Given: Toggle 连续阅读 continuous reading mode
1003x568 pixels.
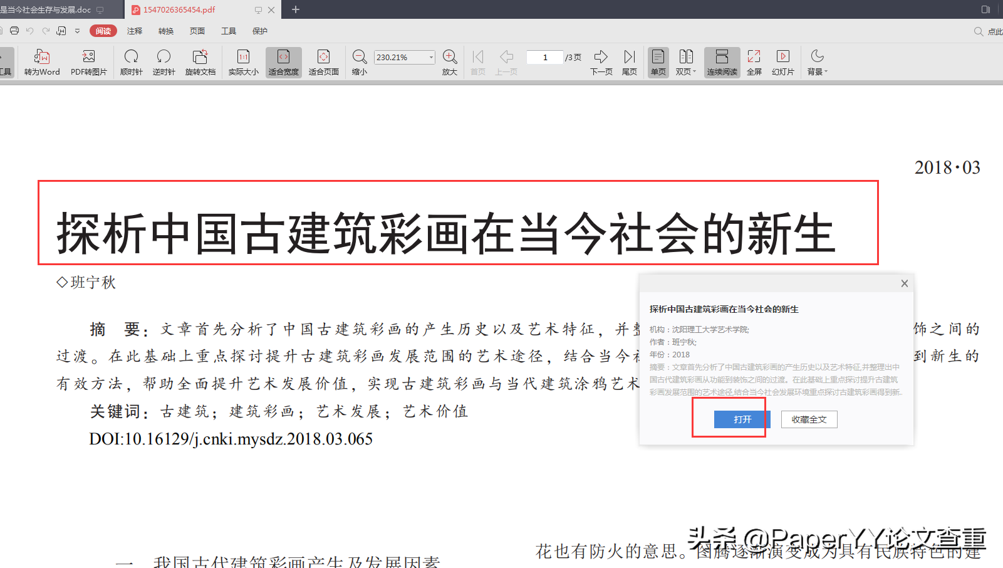Looking at the screenshot, I should pyautogui.click(x=722, y=63).
